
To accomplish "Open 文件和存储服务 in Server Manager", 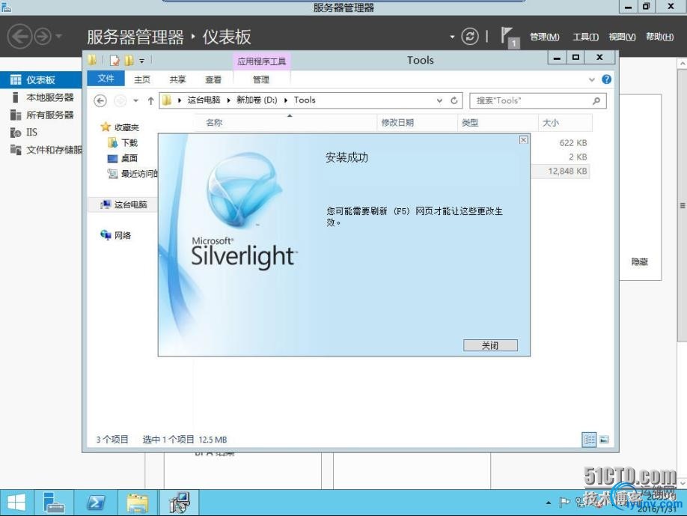I will coord(46,150).
